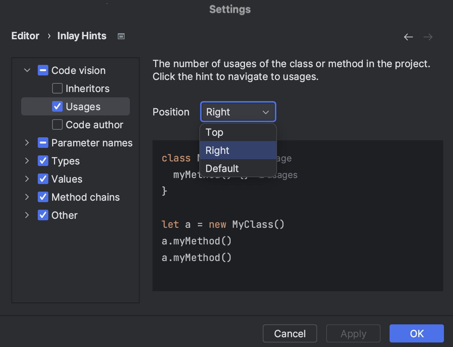
Task: Uncheck the Other checkbox
Action: pos(43,215)
